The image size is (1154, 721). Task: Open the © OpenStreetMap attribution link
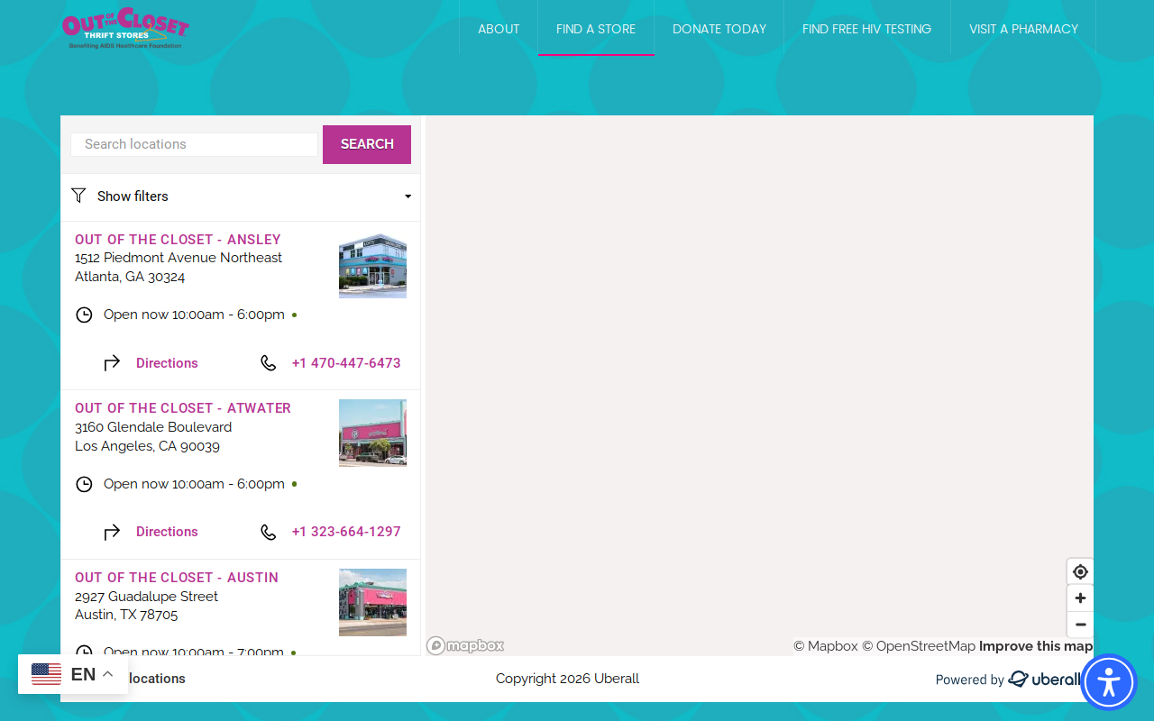(x=919, y=646)
